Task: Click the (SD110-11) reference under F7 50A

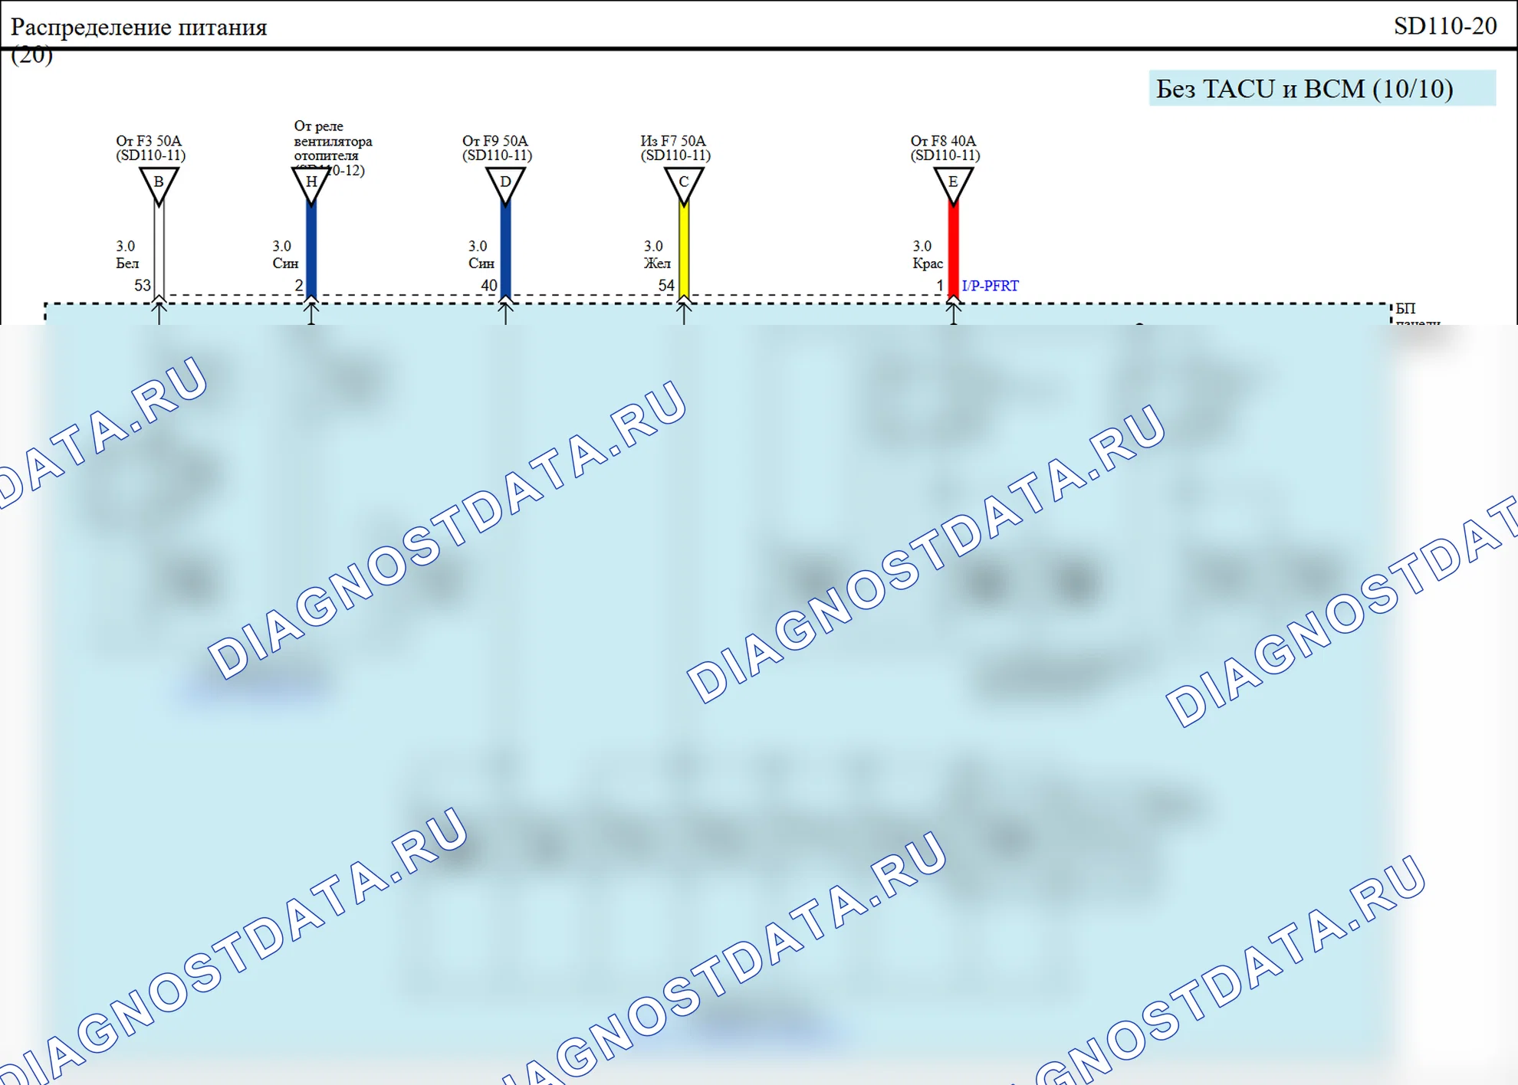Action: (675, 156)
